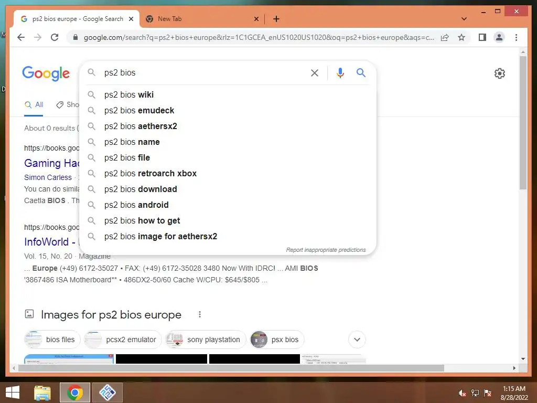This screenshot has width=537, height=403.
Task: Share this page icon in address bar
Action: [445, 37]
